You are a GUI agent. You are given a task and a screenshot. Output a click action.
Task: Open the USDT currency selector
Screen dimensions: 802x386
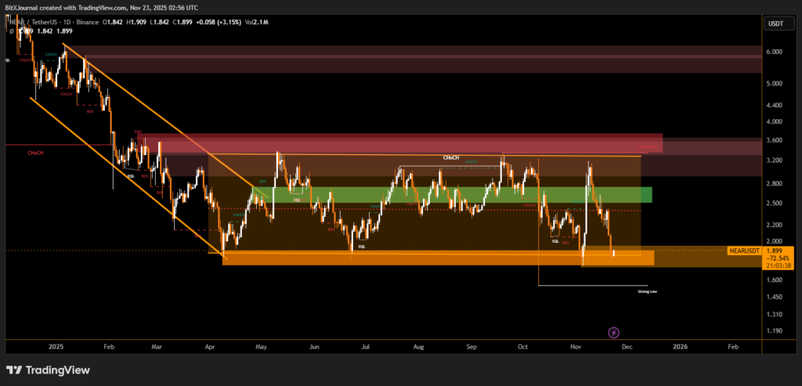point(775,23)
